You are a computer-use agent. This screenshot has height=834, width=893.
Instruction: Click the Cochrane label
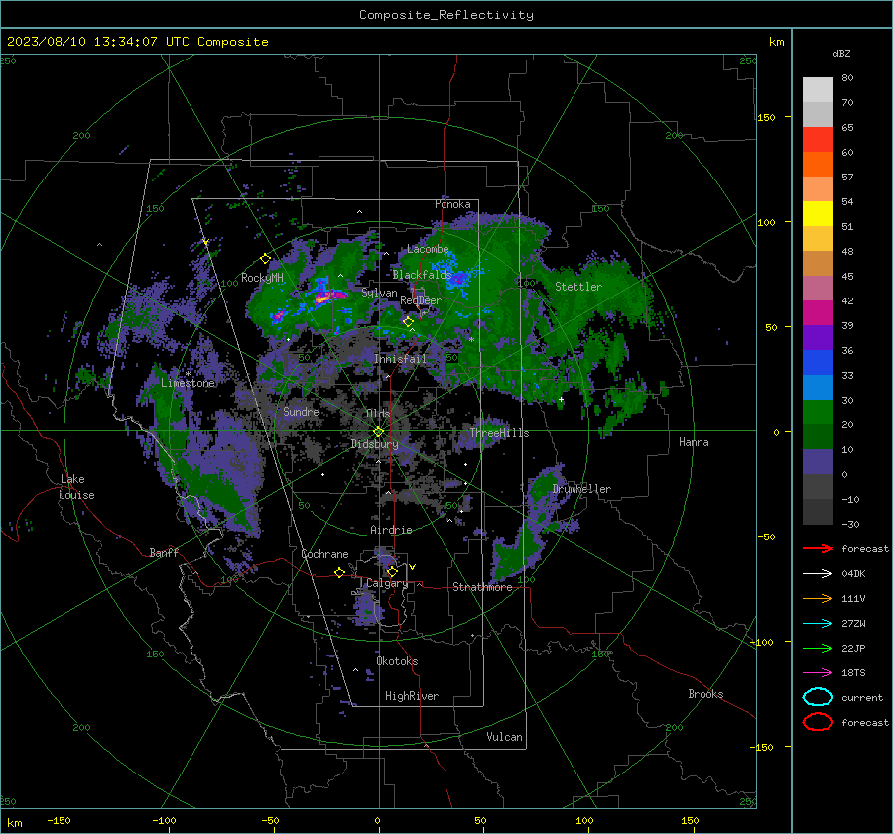(324, 554)
